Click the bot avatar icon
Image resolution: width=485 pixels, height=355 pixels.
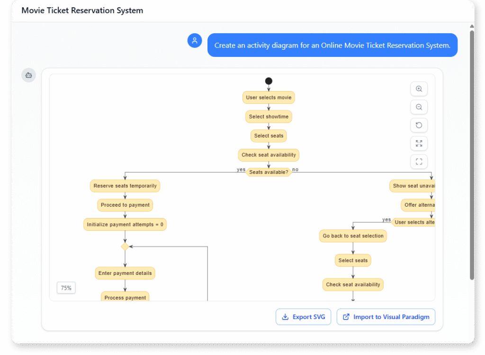pyautogui.click(x=28, y=75)
